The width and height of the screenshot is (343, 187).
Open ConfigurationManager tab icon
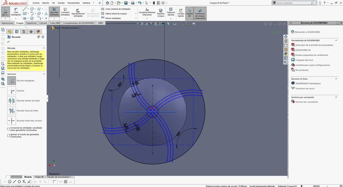coord(24,32)
